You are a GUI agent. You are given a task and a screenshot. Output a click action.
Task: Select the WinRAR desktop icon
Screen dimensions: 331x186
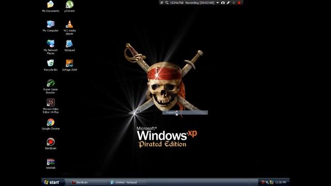tap(51, 164)
